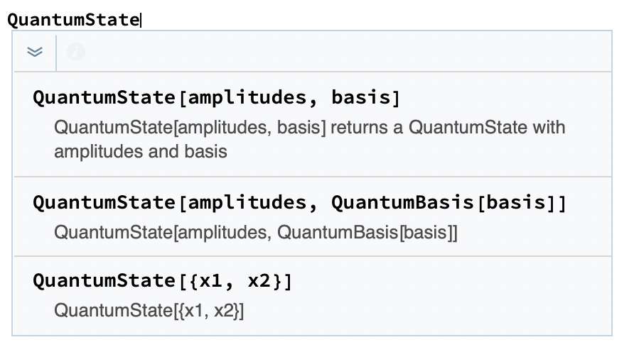
Task: Expand the autocomplete panel with double-chevron icon
Action: pos(35,52)
